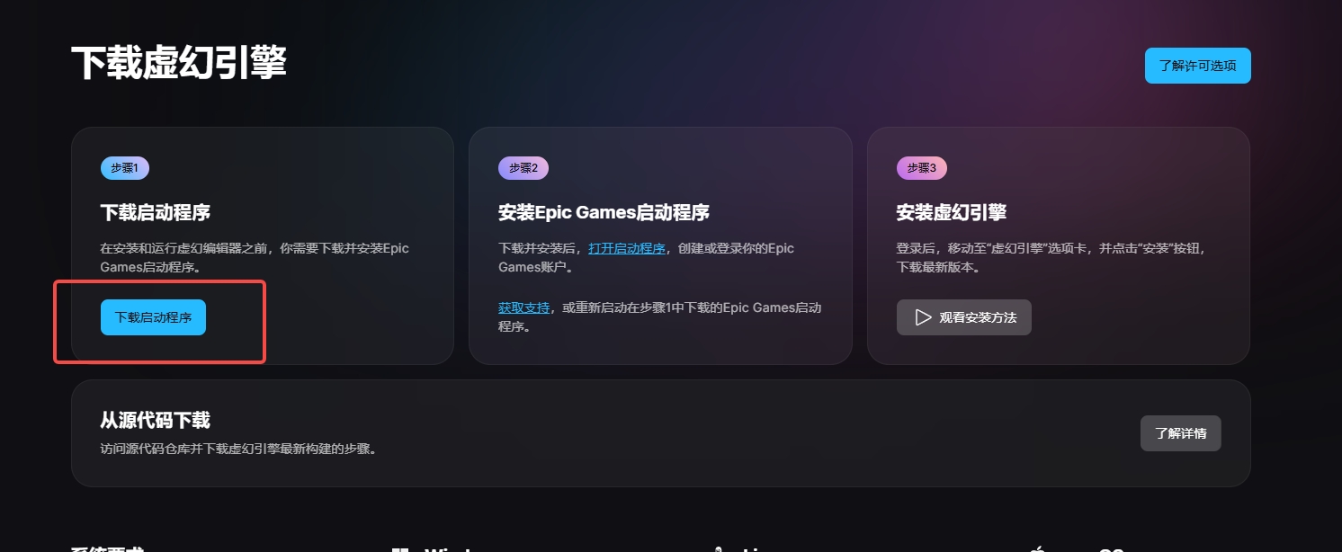Select the 步骤1 badge
Viewport: 1342px width, 552px height.
tap(125, 168)
